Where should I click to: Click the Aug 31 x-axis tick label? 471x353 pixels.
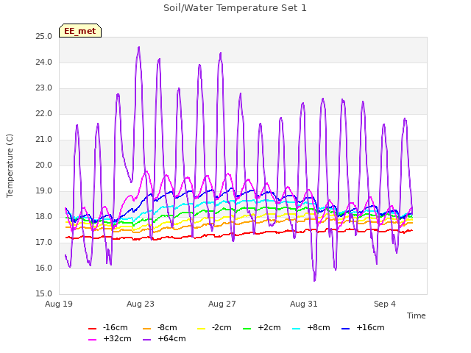304,304
